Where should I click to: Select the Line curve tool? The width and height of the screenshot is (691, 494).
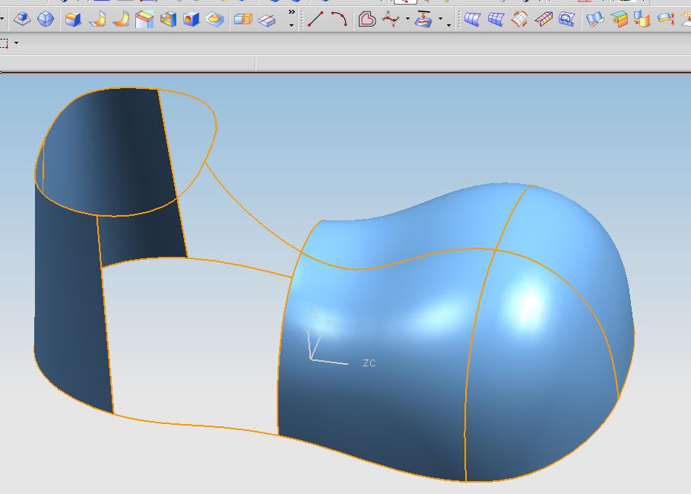(315, 20)
